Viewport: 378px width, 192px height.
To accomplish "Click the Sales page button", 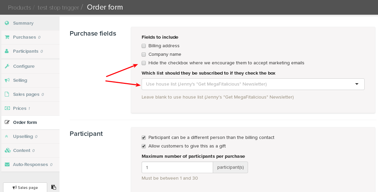I will (25, 188).
